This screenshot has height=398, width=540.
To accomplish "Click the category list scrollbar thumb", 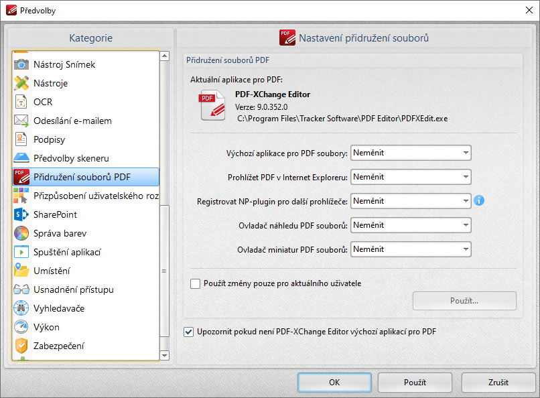I will 165,271.
